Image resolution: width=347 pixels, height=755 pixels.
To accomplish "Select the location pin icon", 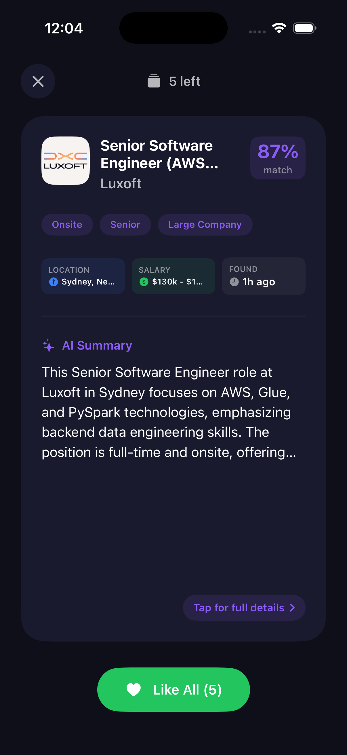I will point(54,282).
